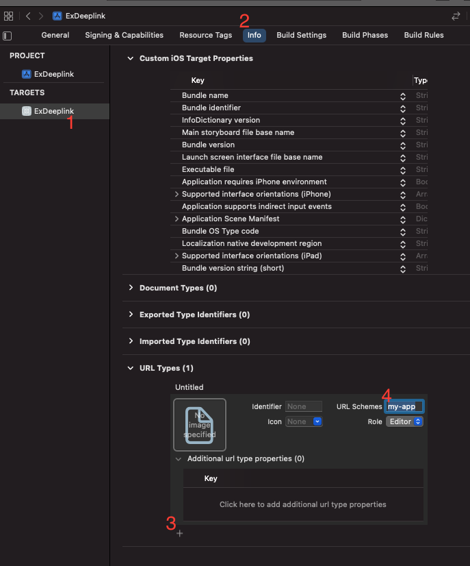Click the No image specified well
This screenshot has height=566, width=470.
(200, 425)
